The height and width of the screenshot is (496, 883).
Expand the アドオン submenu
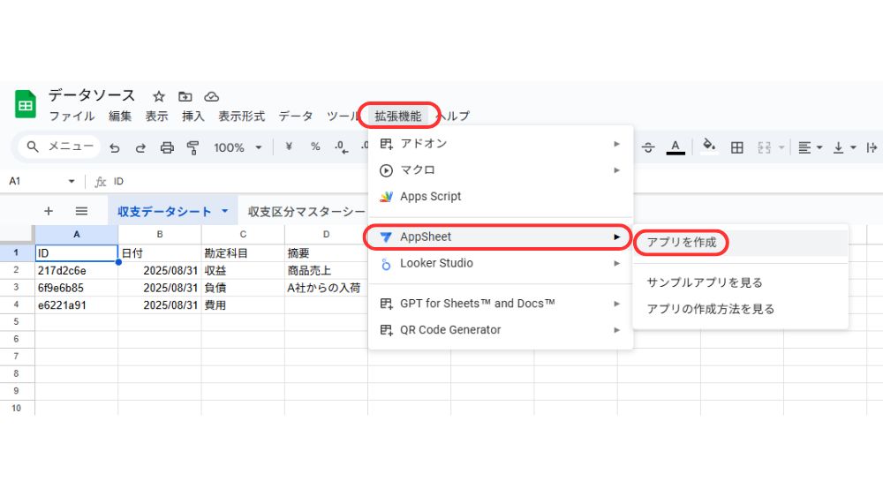pyautogui.click(x=500, y=143)
